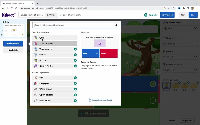Select the Original image reveal thumbnail
This screenshot has width=200, height=125.
[x=166, y=85]
